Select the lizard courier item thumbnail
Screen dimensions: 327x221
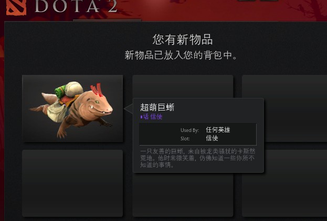(72, 108)
